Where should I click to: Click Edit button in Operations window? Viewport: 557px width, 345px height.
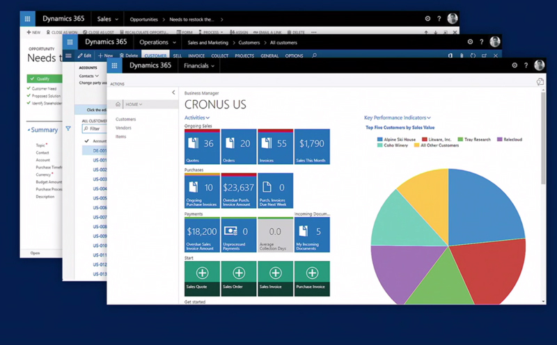coord(84,56)
